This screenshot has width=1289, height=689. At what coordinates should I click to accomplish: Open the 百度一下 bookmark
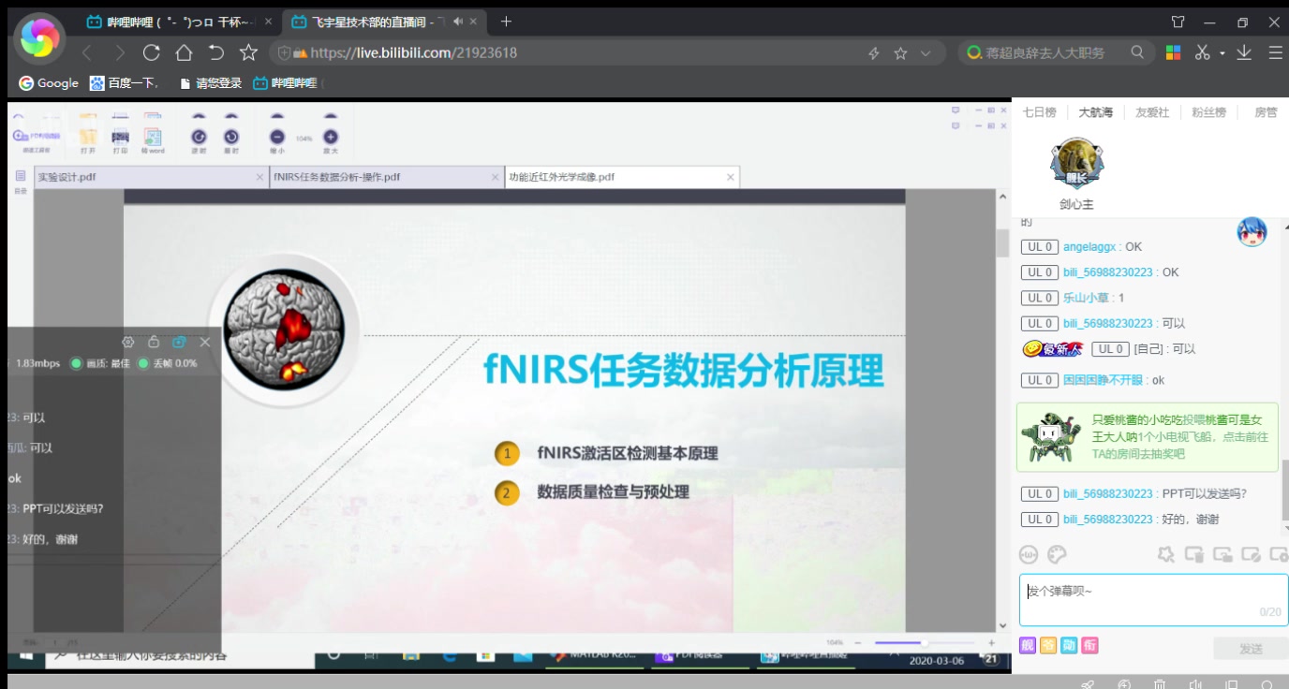125,83
